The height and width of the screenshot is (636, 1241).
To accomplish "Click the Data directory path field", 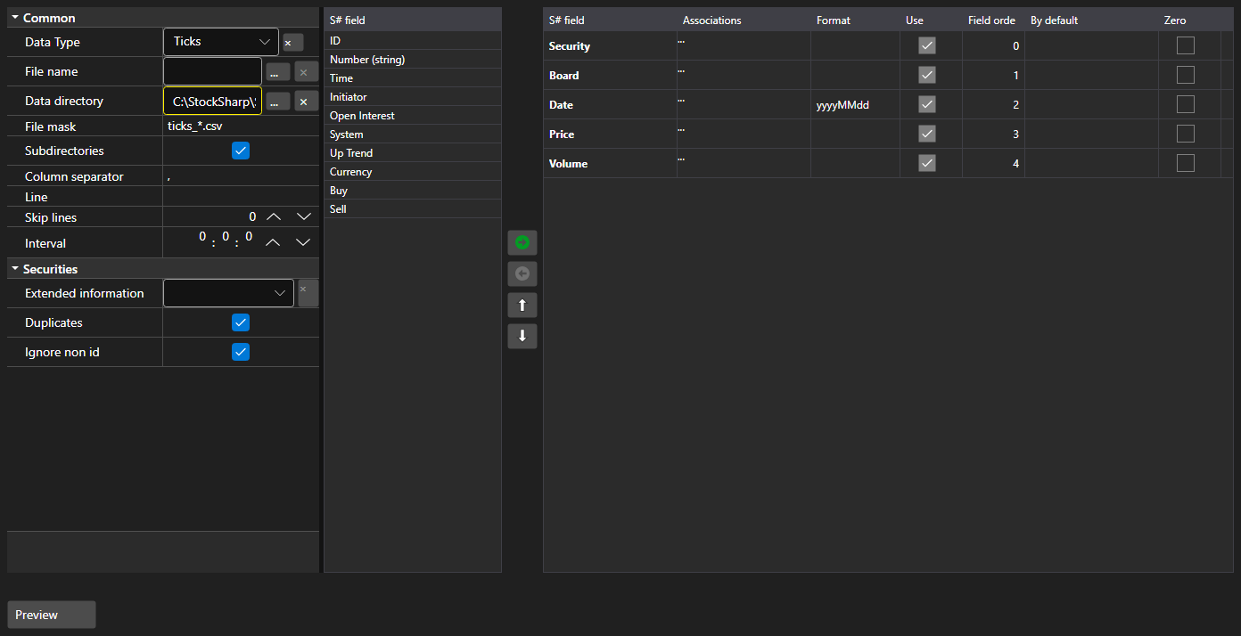I will click(213, 102).
